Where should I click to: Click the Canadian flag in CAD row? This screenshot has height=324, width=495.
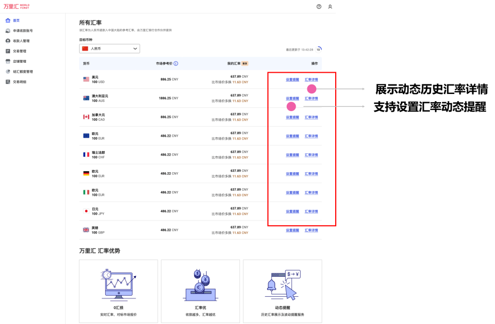coord(86,117)
